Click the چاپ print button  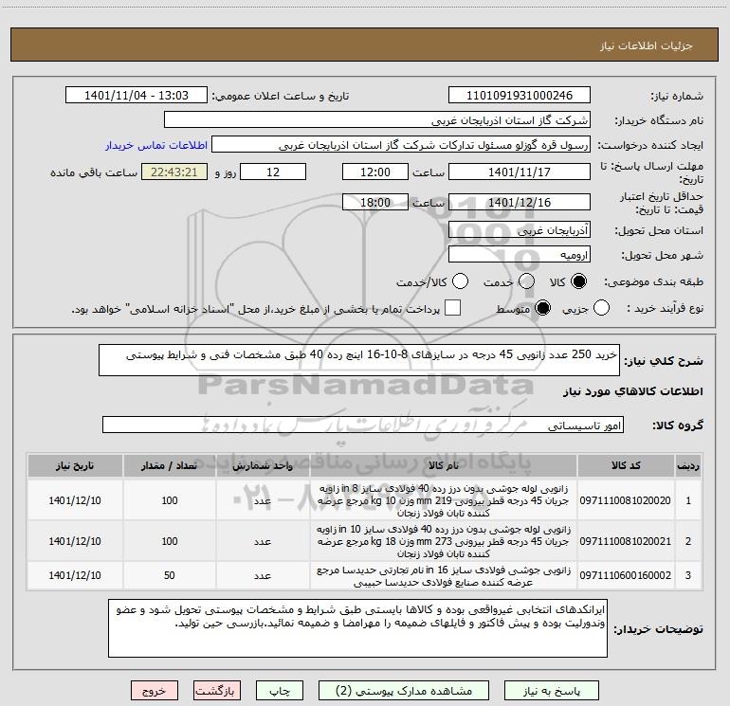280,691
